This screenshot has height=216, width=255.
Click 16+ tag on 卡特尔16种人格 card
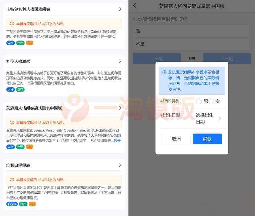coord(29,43)
